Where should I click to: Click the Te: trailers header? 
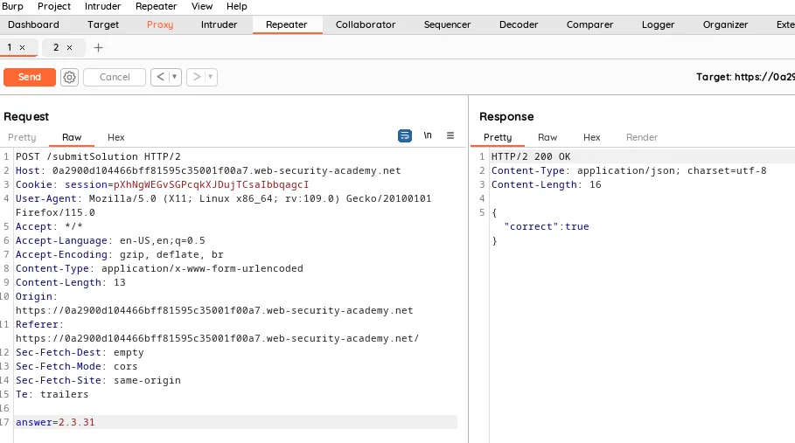point(52,394)
